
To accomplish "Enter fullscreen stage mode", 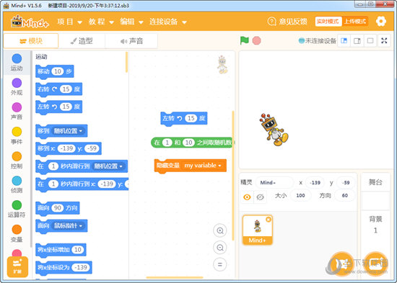I will pos(384,40).
